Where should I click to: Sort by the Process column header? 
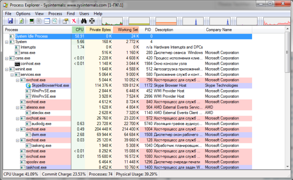pyautogui.click(x=37, y=30)
